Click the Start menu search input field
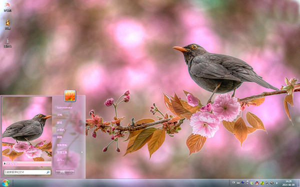 pos(27,173)
